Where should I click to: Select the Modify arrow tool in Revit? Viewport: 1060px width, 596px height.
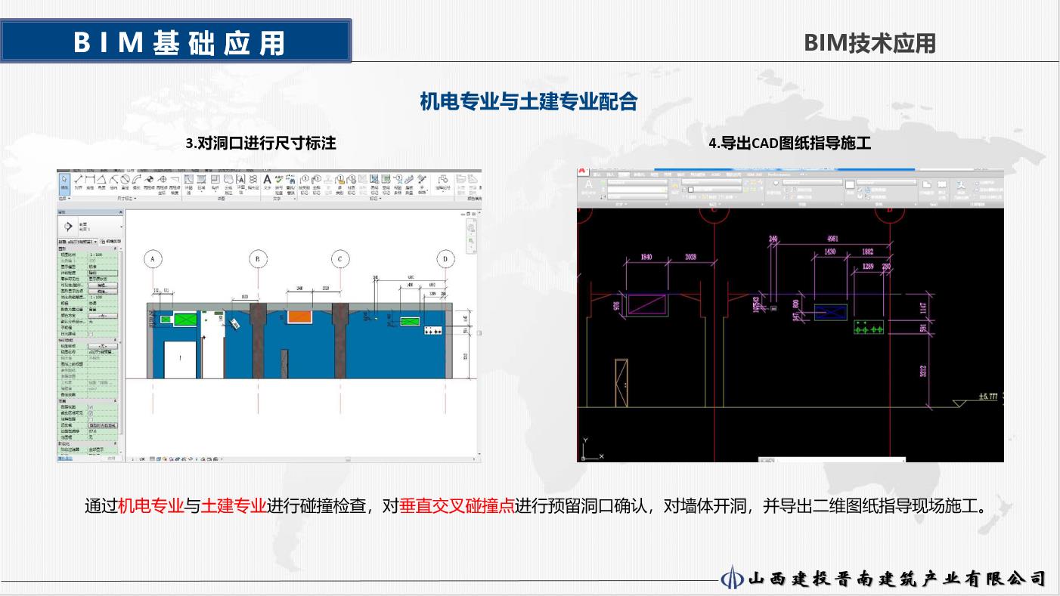click(x=64, y=183)
